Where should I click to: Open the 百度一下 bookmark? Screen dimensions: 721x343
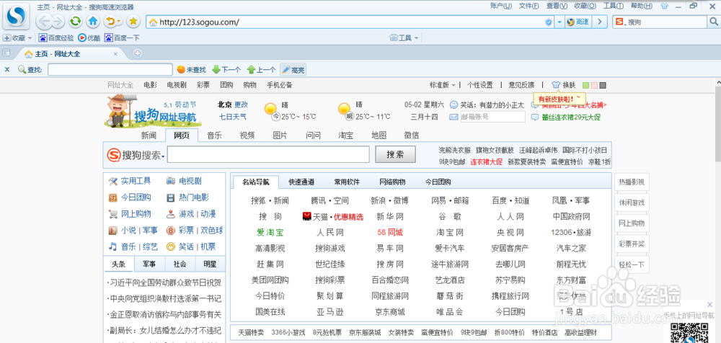[122, 38]
